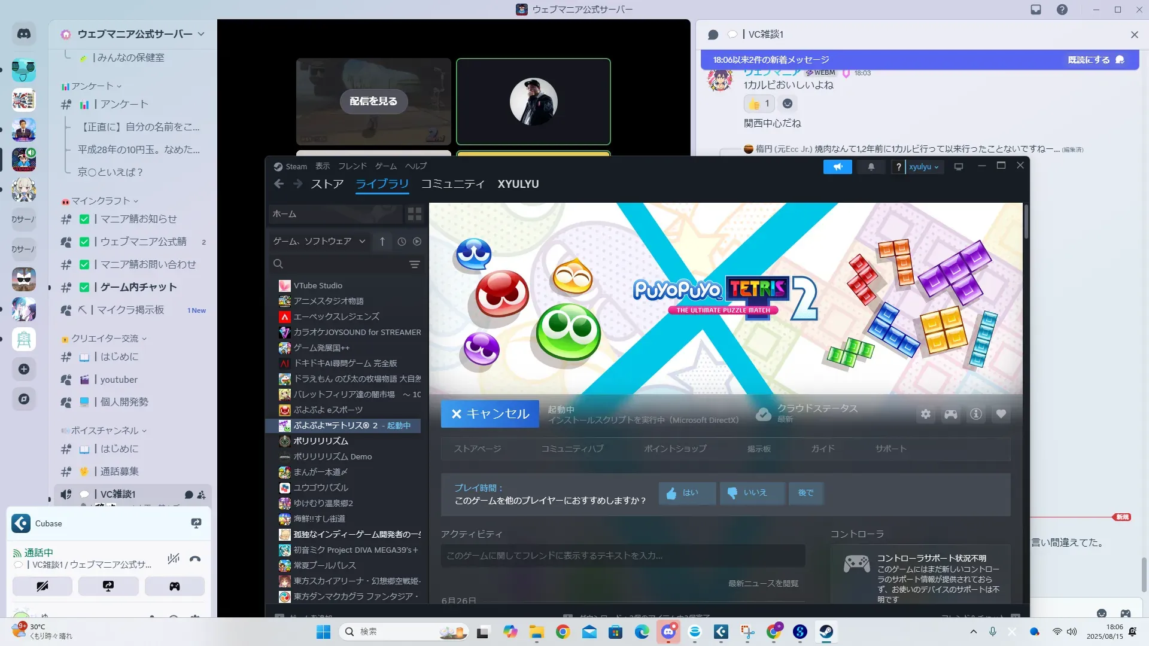1149x646 pixels.
Task: Open controller layout icon in game header
Action: (951, 414)
